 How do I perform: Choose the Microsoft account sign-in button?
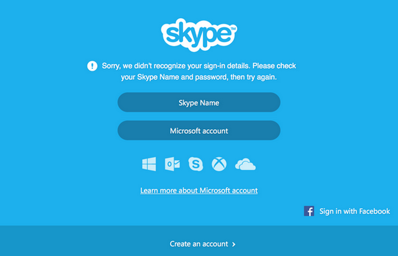[199, 131]
